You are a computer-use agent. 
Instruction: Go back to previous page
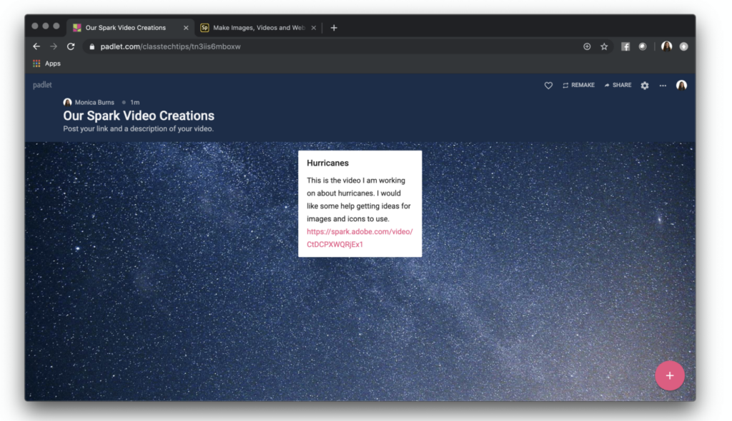[x=36, y=46]
